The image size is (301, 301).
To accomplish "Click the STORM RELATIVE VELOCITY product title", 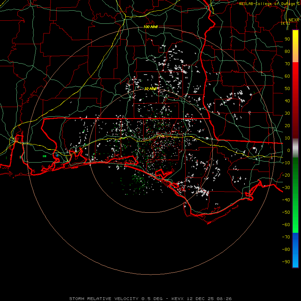I will click(x=104, y=299).
